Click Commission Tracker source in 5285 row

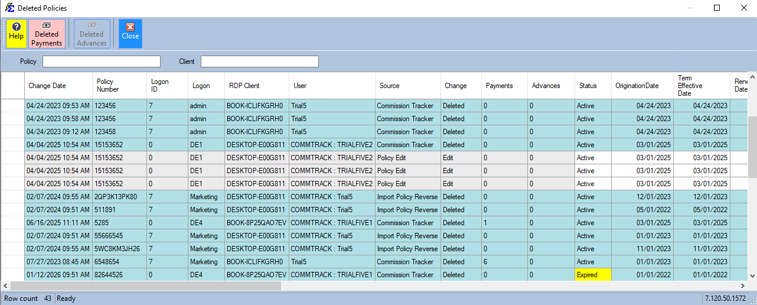pos(408,223)
